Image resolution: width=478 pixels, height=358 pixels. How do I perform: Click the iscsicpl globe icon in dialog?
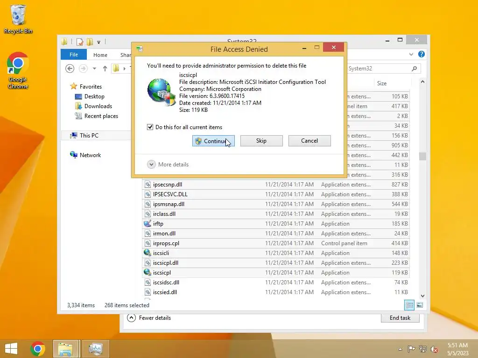[161, 92]
